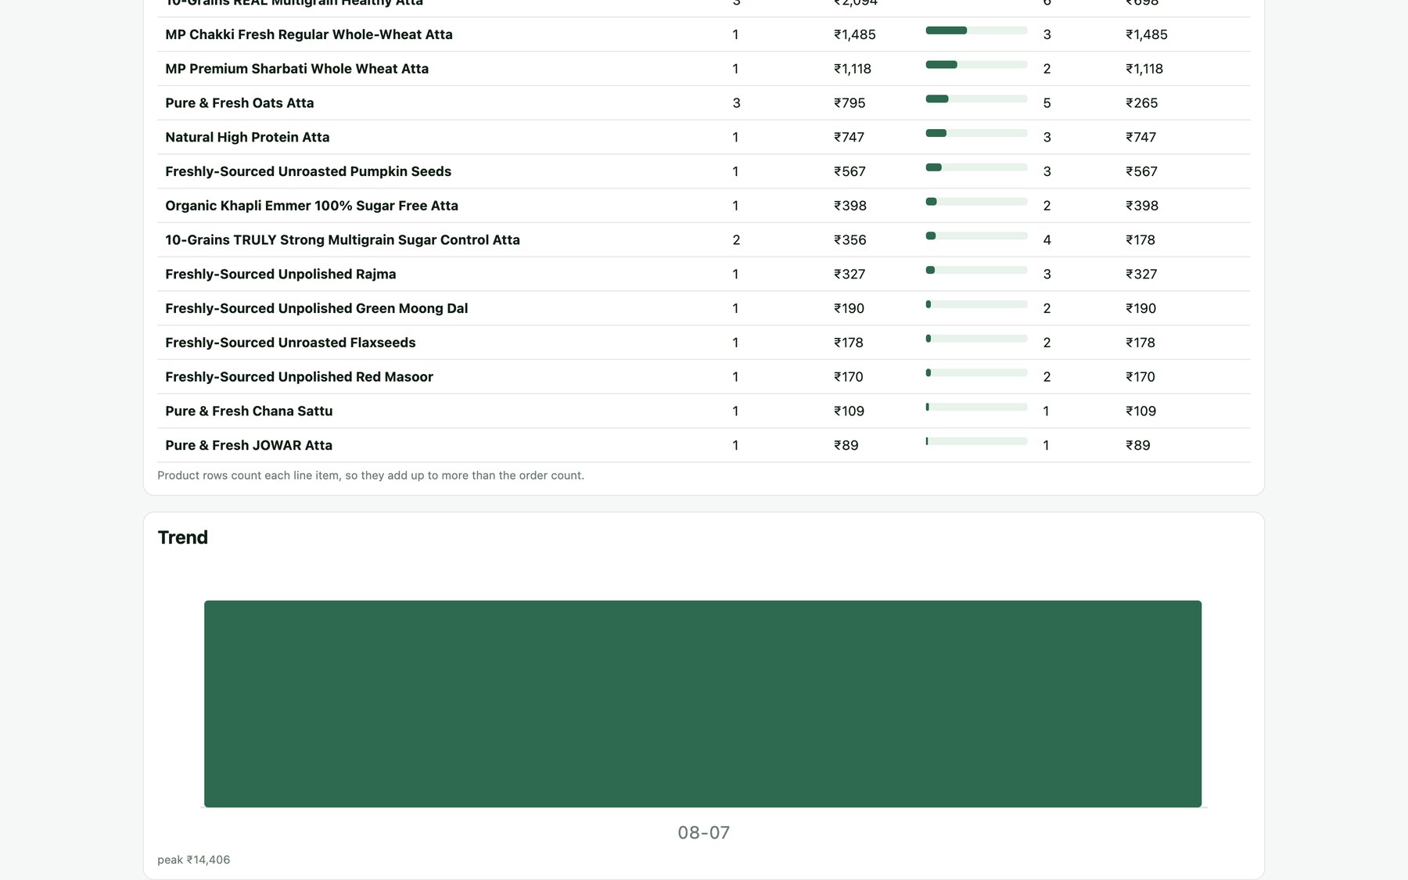This screenshot has width=1408, height=880.
Task: Click 10-Grains TRULY Strong Multigrain Sugar Control Atta
Action: (x=343, y=240)
